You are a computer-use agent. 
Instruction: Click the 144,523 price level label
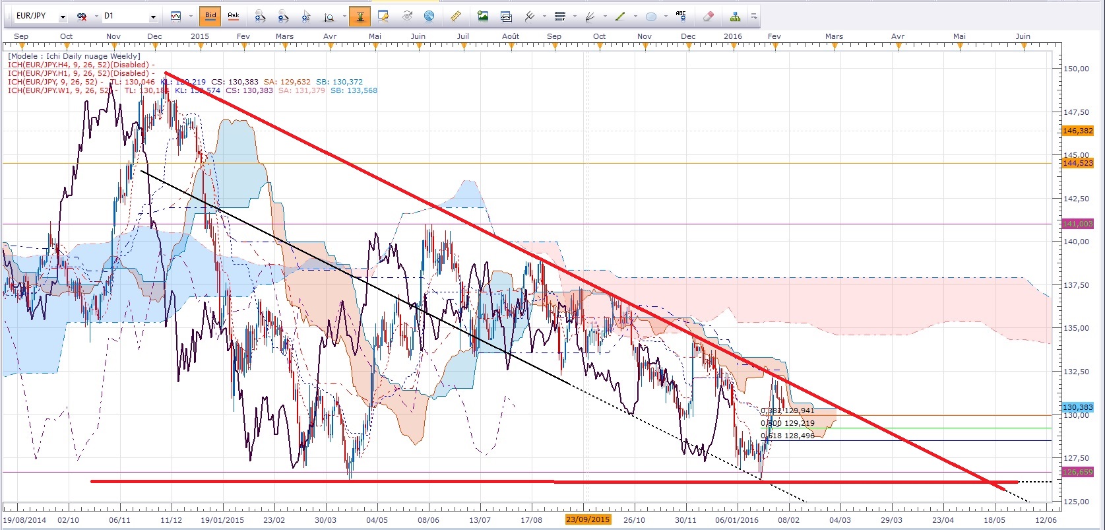pos(1078,162)
